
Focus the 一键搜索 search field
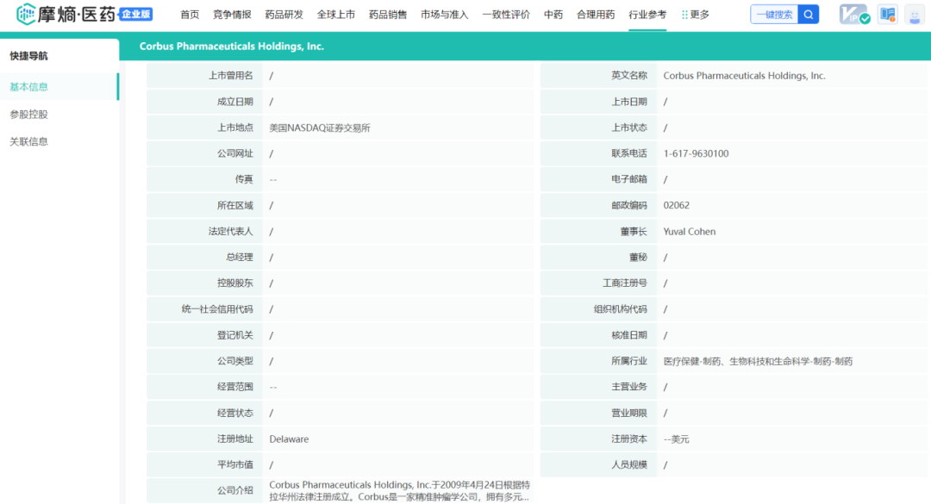pyautogui.click(x=774, y=15)
